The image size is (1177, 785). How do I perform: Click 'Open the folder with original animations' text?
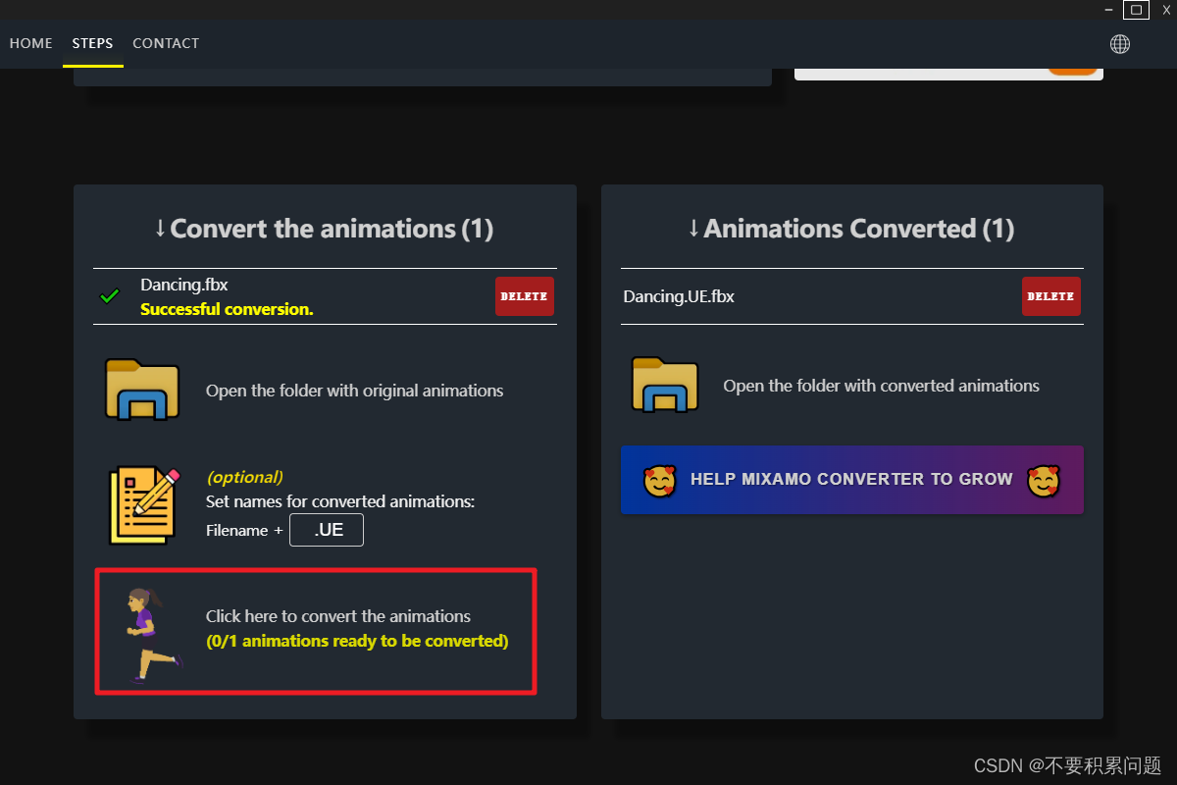pos(354,391)
